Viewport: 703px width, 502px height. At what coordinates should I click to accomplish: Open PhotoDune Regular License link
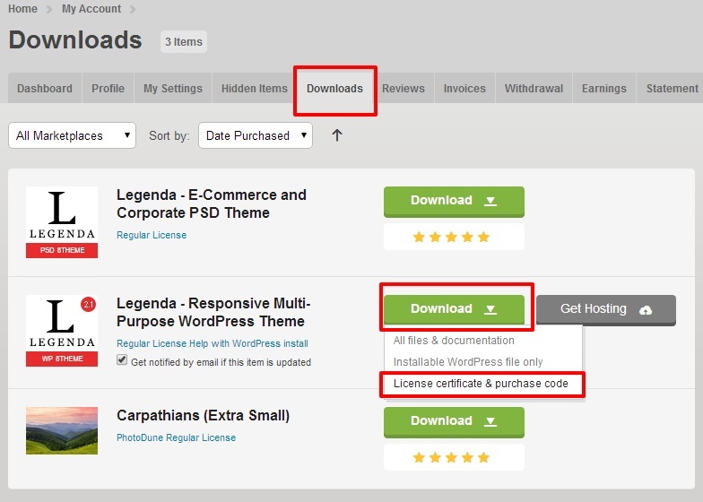pos(176,437)
